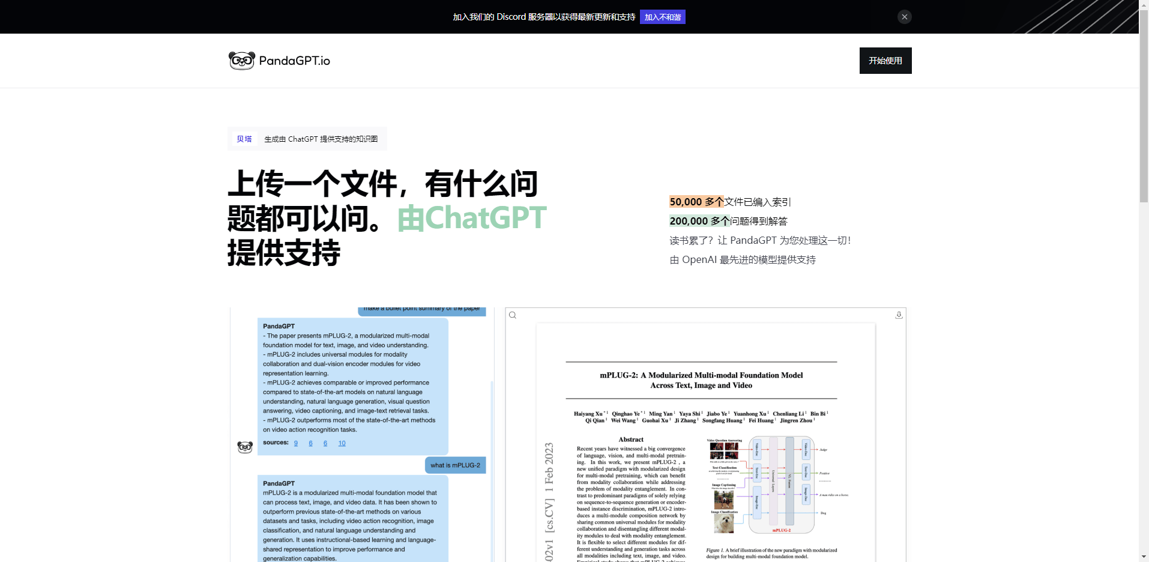Click the green 由ChatGPT headline text
Image resolution: width=1149 pixels, height=562 pixels.
472,218
